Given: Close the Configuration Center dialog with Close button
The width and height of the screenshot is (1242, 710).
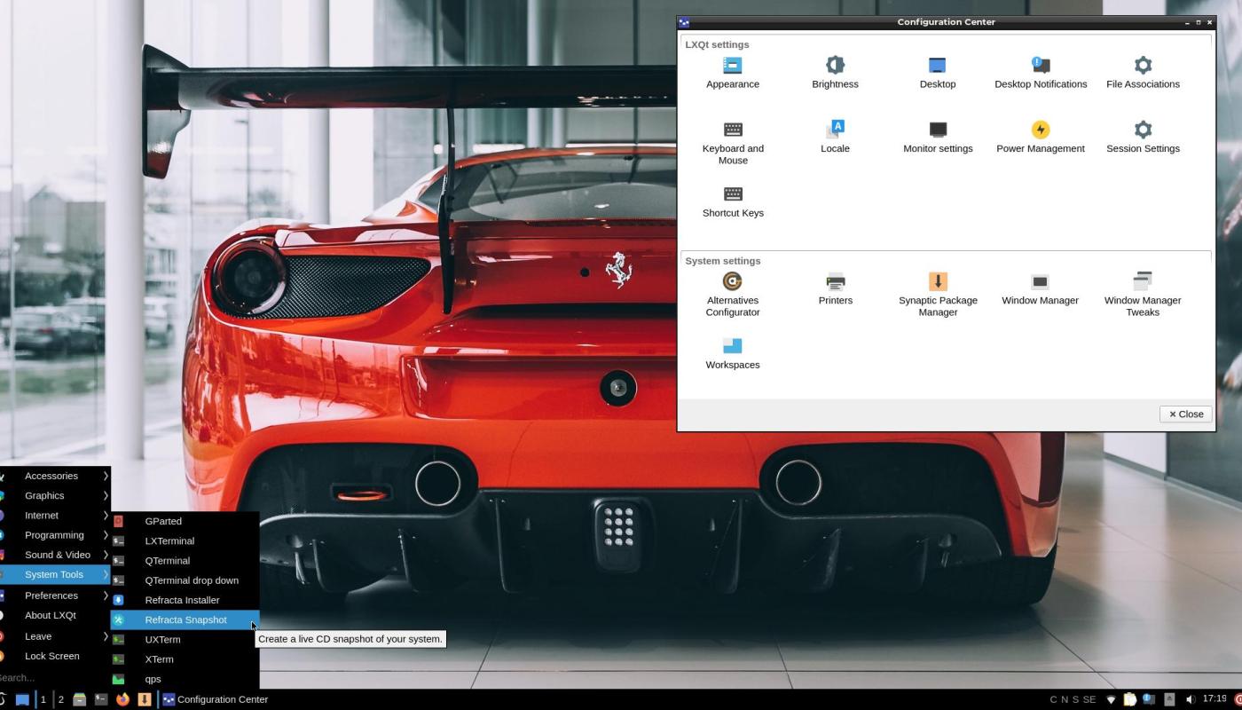Looking at the screenshot, I should (1185, 414).
